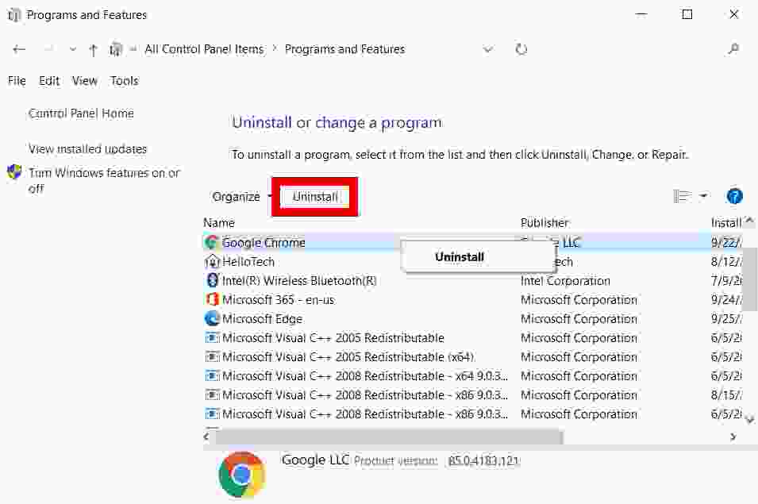The image size is (758, 504).
Task: Open the Tools menu
Action: pos(125,81)
